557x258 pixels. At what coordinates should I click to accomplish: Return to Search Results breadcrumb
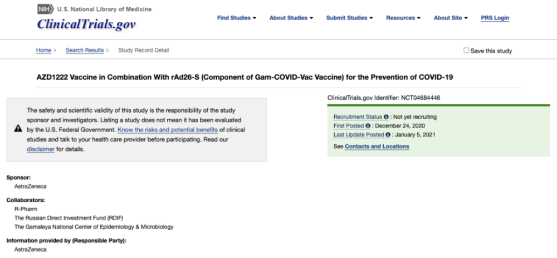[85, 50]
